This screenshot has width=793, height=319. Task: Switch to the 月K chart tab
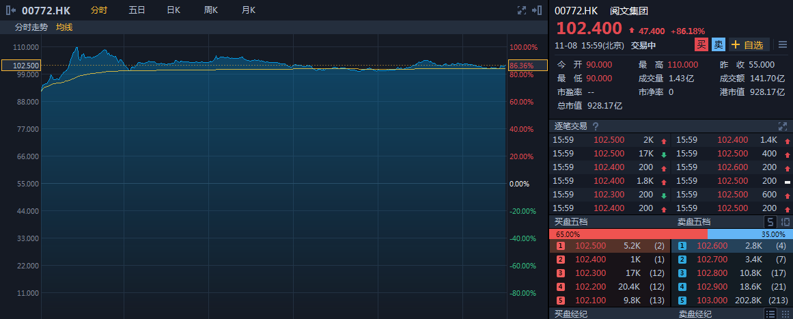click(x=249, y=10)
